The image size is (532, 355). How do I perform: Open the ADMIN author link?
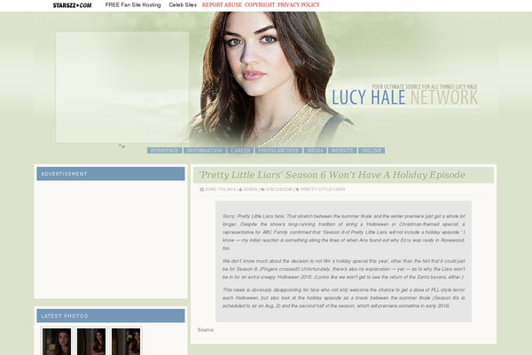250,190
